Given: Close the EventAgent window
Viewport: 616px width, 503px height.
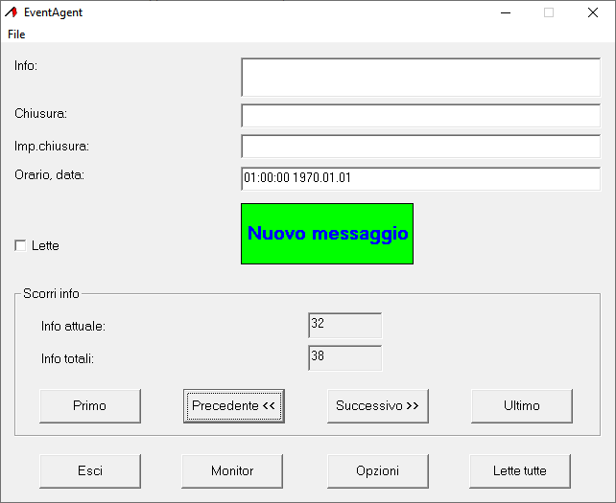Looking at the screenshot, I should [x=593, y=12].
